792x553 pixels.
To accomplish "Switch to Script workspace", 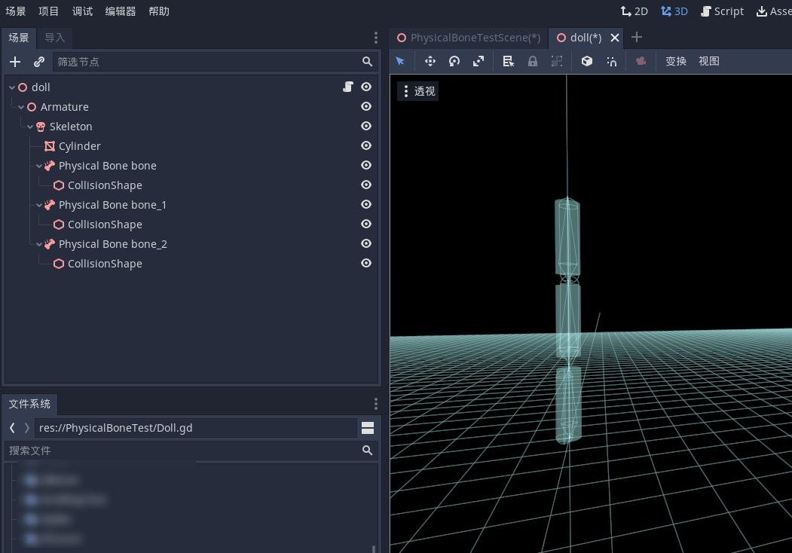I will 723,11.
